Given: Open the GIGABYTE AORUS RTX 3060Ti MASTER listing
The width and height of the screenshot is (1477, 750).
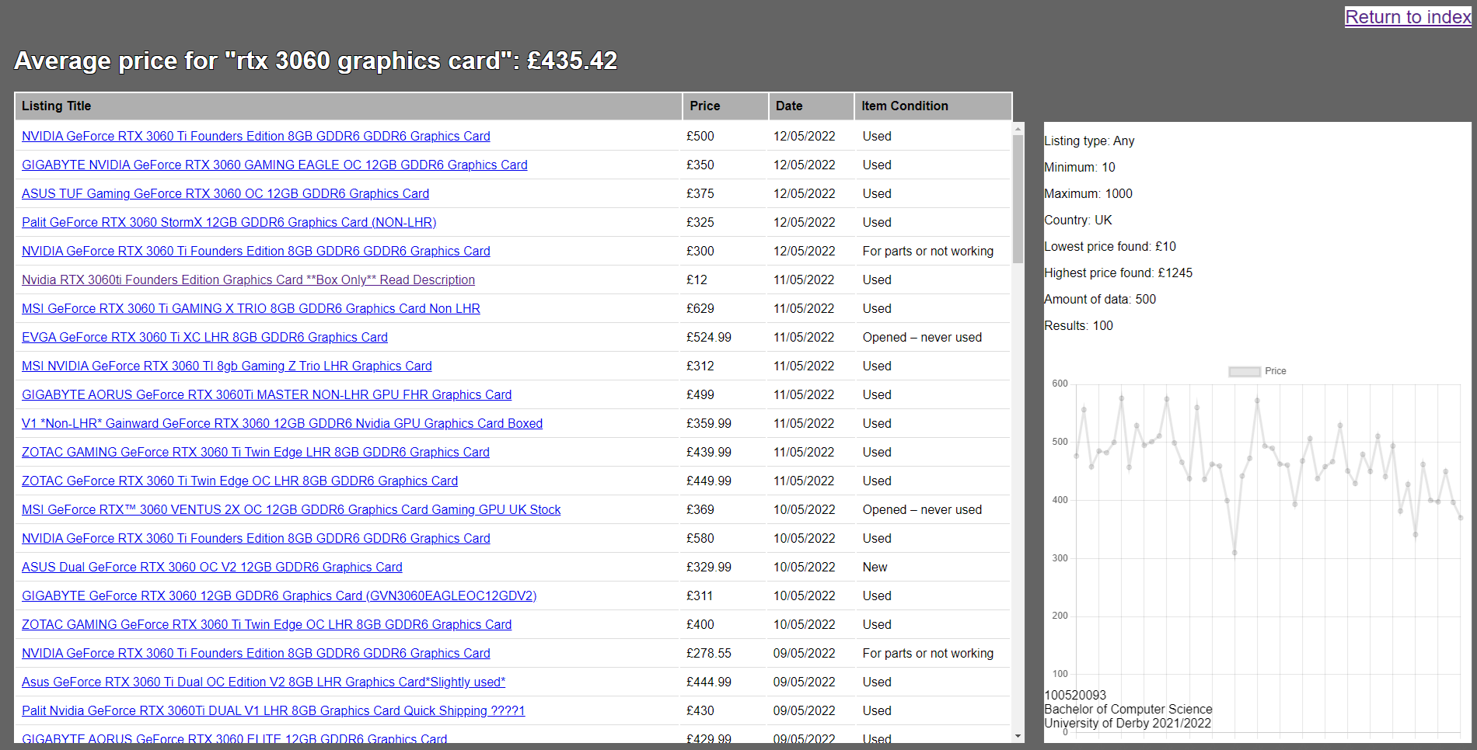Looking at the screenshot, I should click(x=266, y=394).
